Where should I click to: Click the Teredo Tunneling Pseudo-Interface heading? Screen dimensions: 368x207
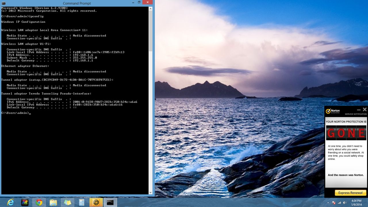click(x=46, y=93)
